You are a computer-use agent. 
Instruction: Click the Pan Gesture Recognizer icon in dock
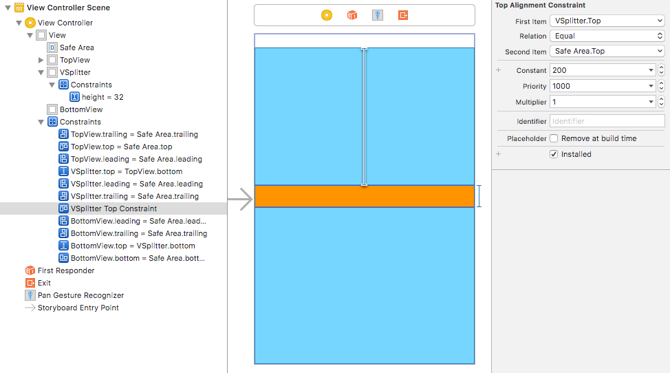tap(378, 15)
